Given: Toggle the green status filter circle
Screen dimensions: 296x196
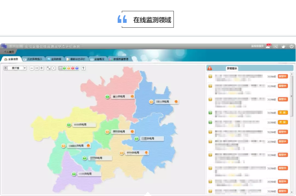Looking at the screenshot, I should pyautogui.click(x=64, y=68).
